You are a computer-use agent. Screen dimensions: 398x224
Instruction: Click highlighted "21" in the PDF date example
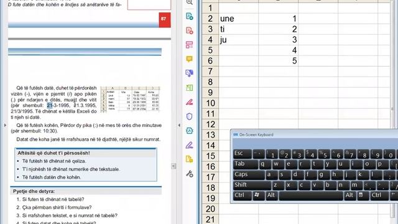coord(50,105)
